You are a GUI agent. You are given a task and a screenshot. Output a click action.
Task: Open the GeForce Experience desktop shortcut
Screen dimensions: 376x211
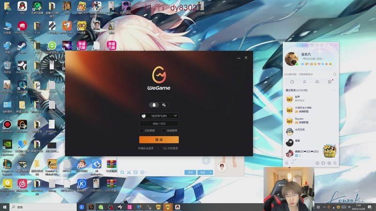point(7,147)
